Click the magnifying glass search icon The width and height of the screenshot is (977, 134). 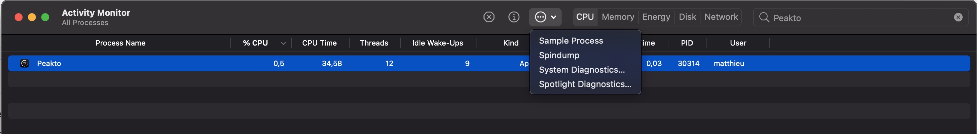pyautogui.click(x=764, y=17)
